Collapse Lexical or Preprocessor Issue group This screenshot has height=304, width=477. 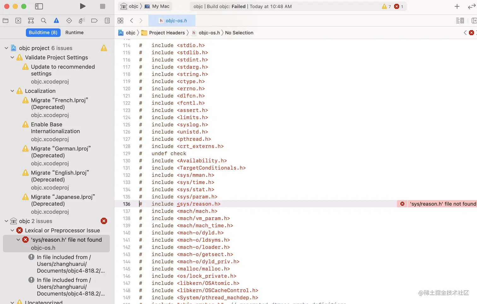pos(12,231)
